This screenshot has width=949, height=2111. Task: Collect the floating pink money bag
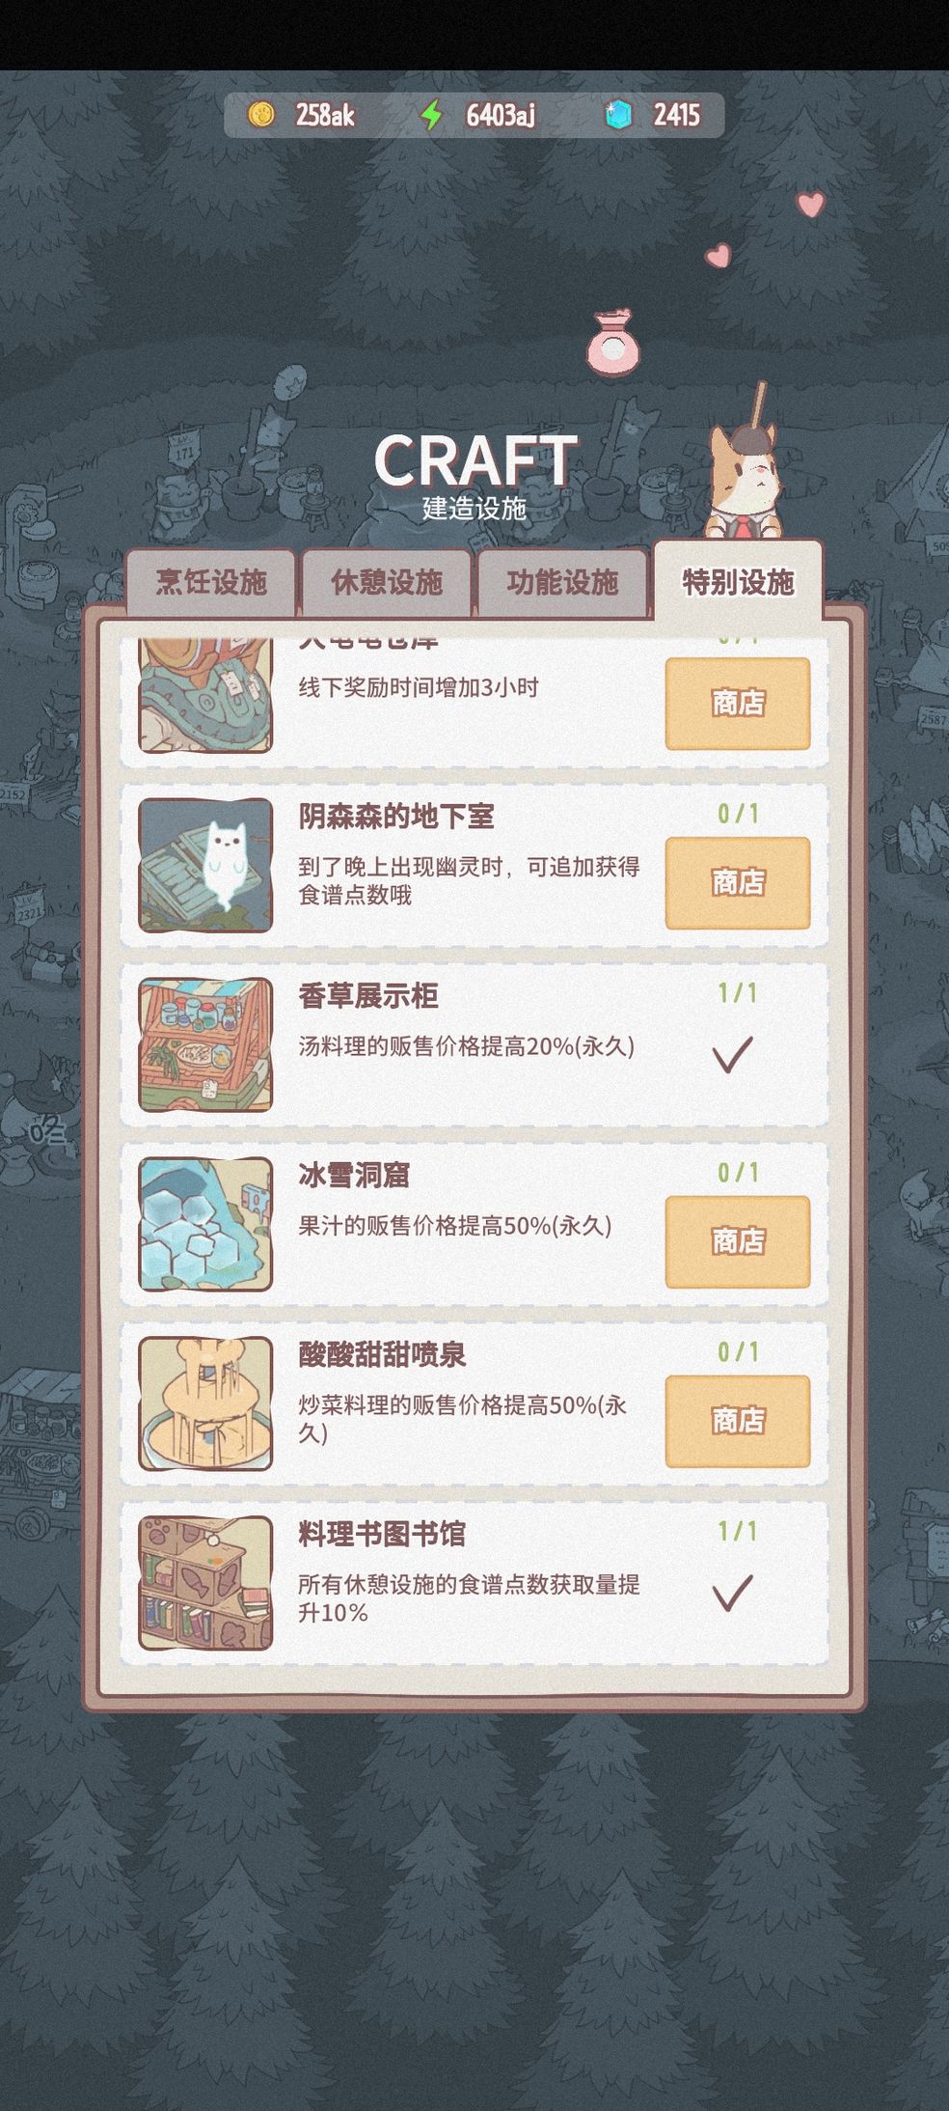point(613,342)
